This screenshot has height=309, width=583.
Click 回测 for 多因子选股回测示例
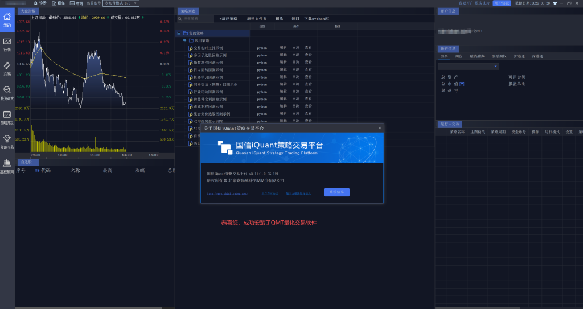(295, 55)
